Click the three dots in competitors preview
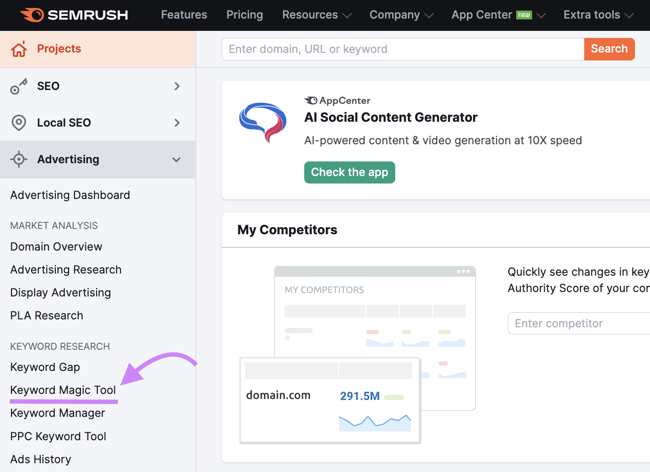650x472 pixels. (463, 271)
